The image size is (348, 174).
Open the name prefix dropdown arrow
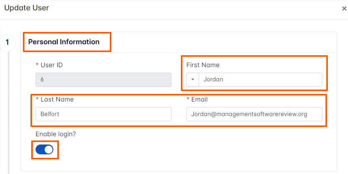(x=193, y=80)
